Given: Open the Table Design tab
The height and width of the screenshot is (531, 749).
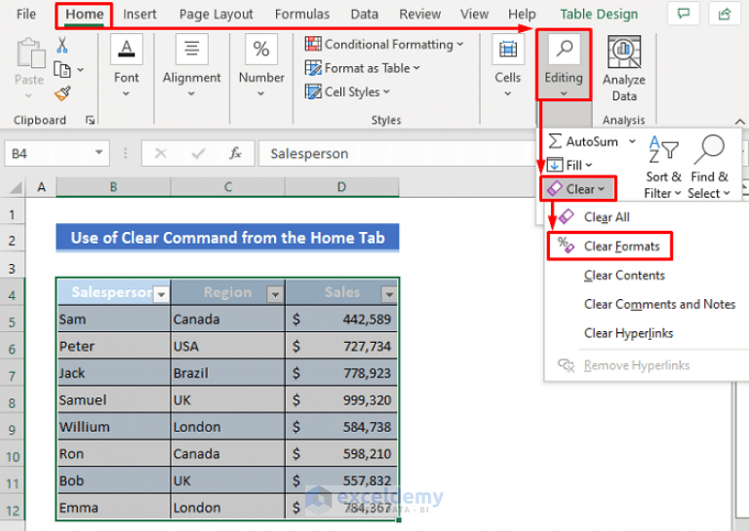Looking at the screenshot, I should 599,15.
